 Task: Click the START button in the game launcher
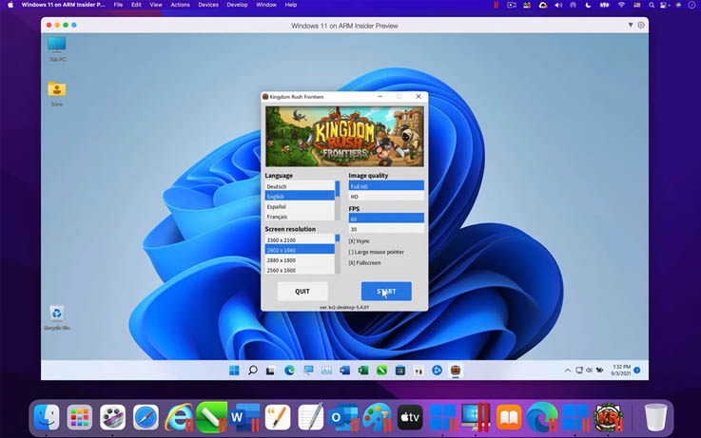pyautogui.click(x=386, y=291)
